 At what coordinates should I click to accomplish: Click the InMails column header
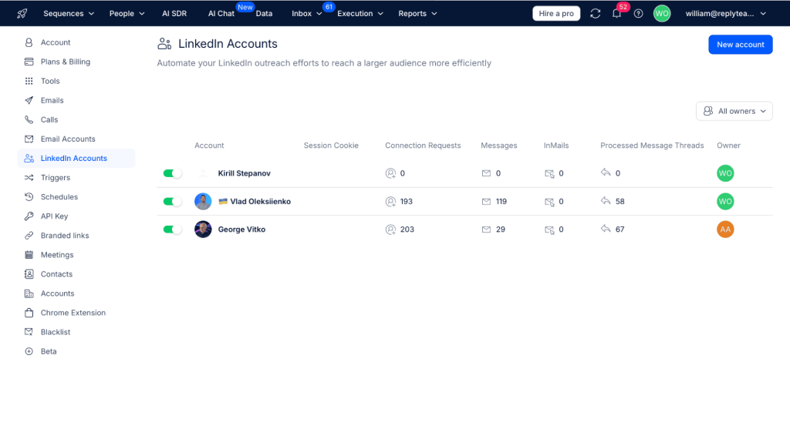tap(556, 146)
